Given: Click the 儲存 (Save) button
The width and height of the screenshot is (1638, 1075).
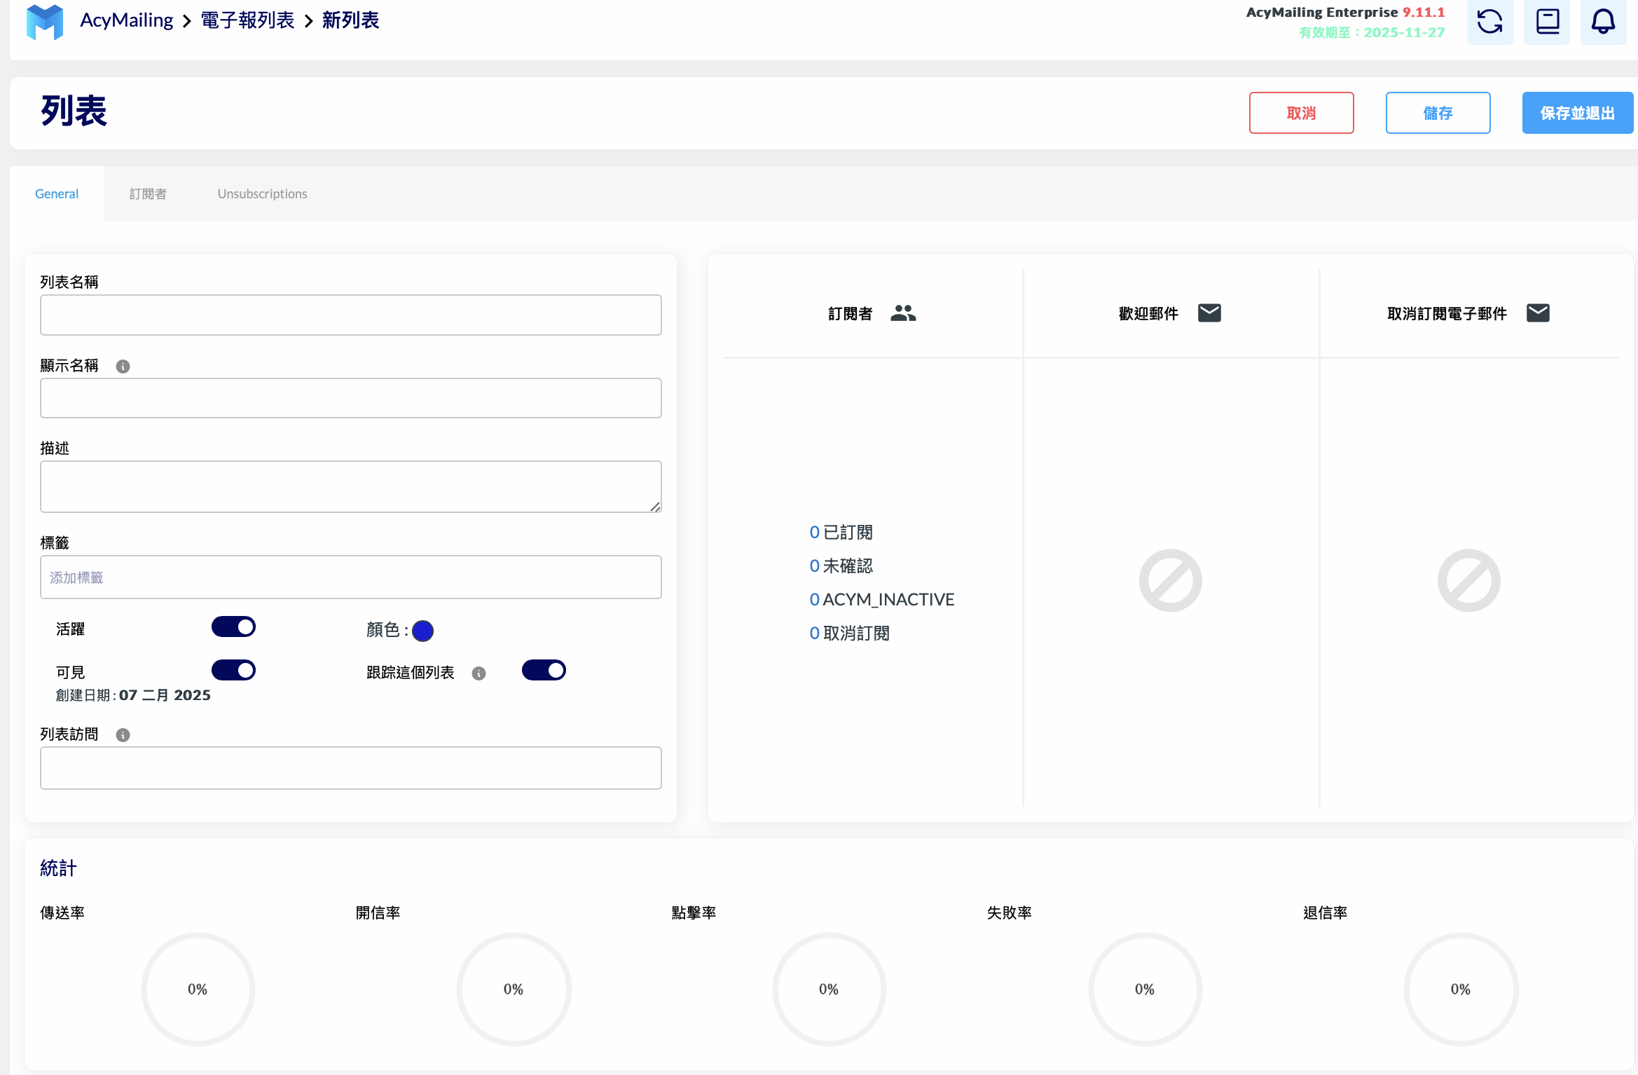Looking at the screenshot, I should (x=1438, y=113).
